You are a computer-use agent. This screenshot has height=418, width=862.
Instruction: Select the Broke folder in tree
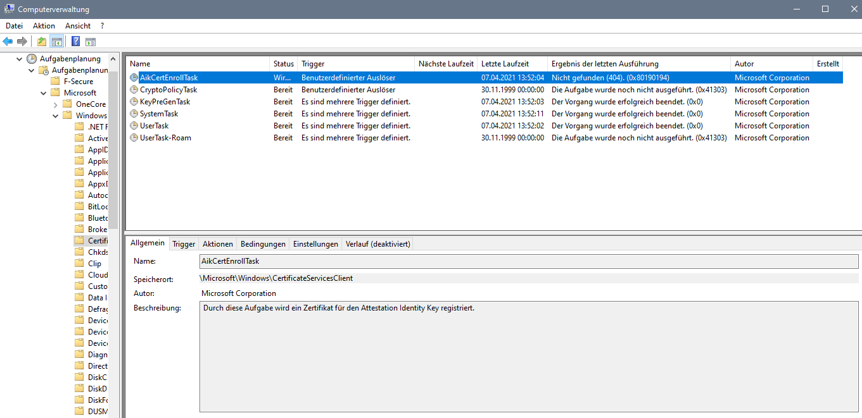tap(98, 230)
